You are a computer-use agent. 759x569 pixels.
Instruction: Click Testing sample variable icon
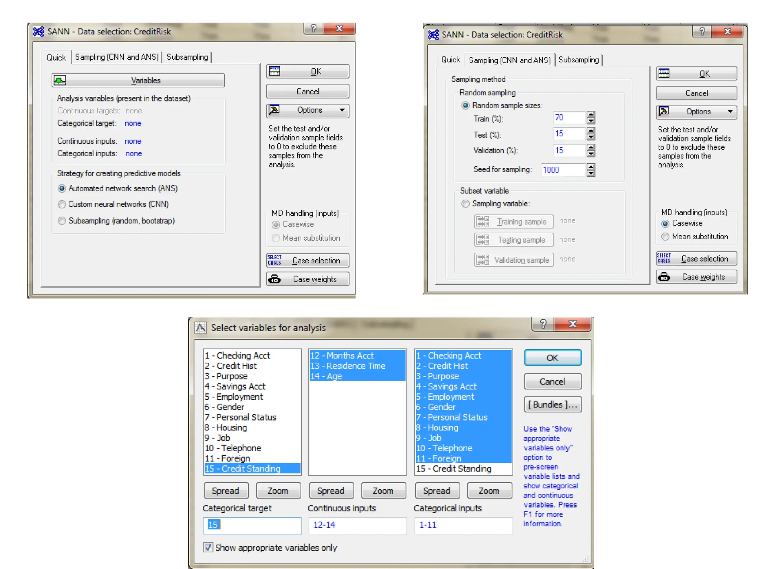tap(483, 240)
